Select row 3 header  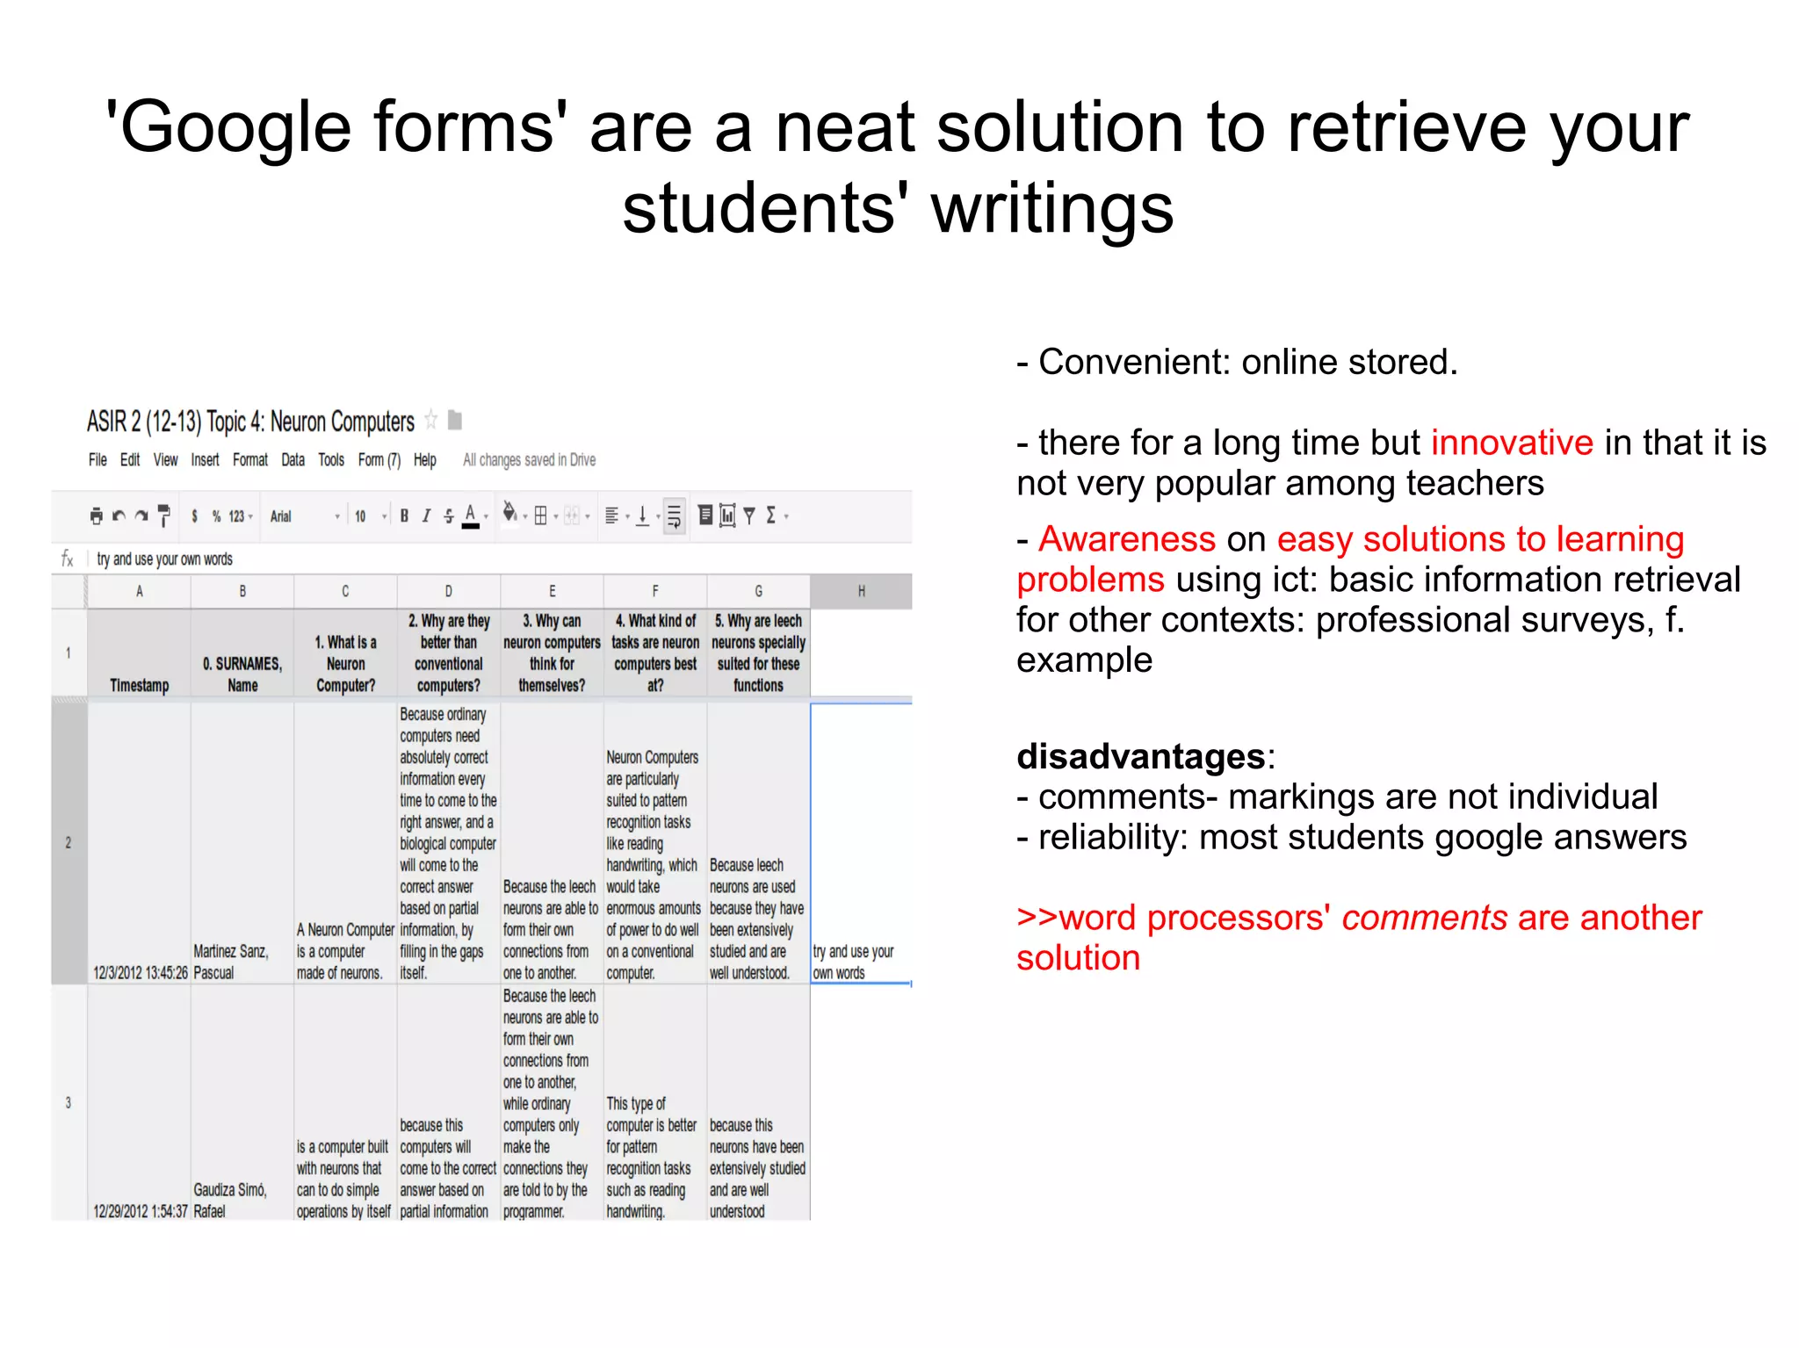[x=69, y=1103]
